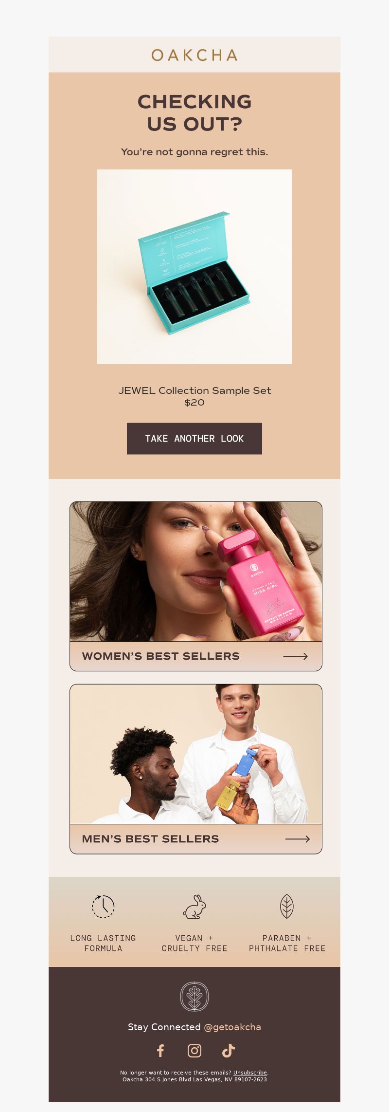Viewport: 389px width, 1112px height.
Task: Click the paraben free leaf icon
Action: [287, 906]
